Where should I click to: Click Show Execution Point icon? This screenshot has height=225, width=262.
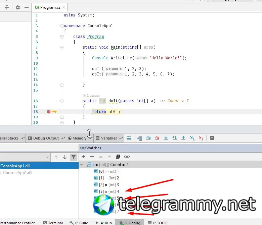click(140, 138)
